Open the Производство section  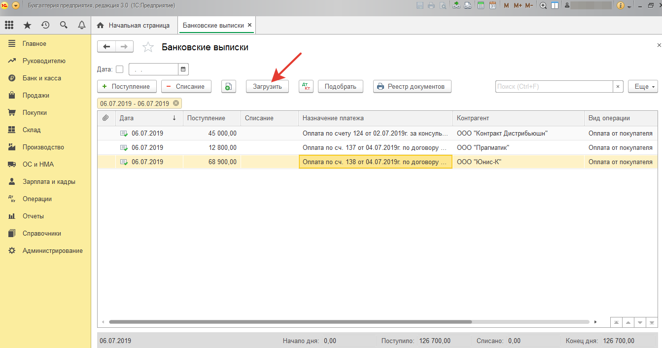(x=45, y=147)
